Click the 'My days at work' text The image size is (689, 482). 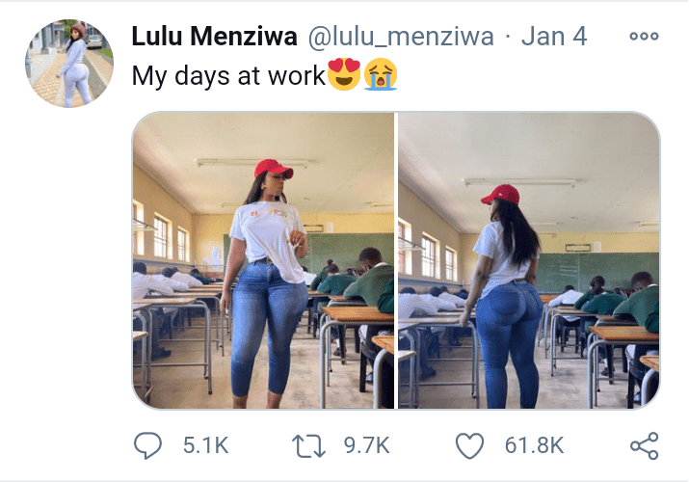click(x=228, y=76)
